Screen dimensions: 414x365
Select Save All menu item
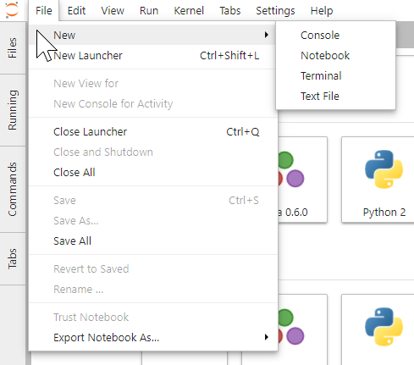coord(153,241)
